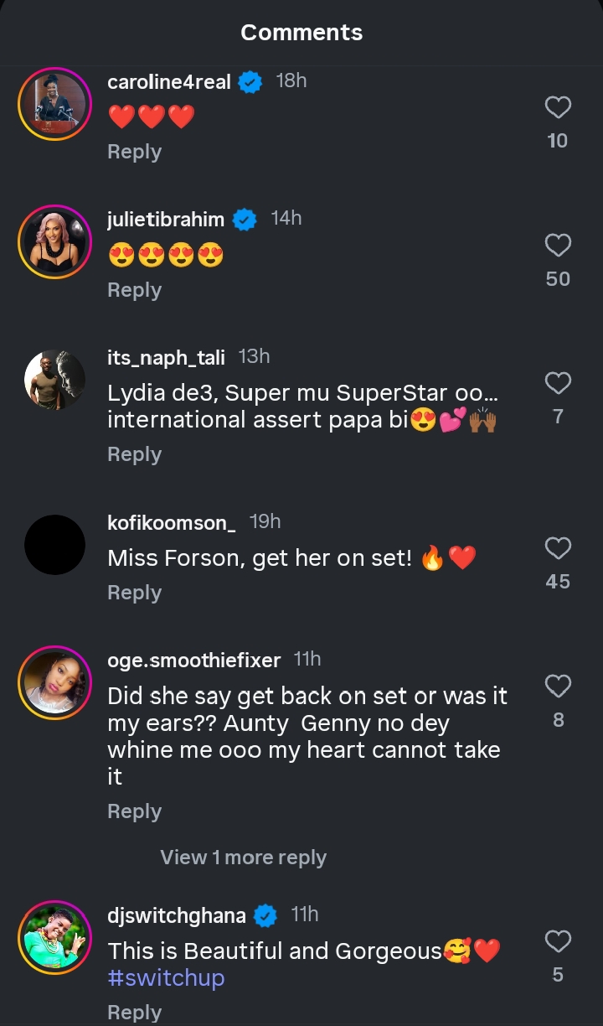
Task: Like its_naph_tali's comment
Action: [558, 384]
